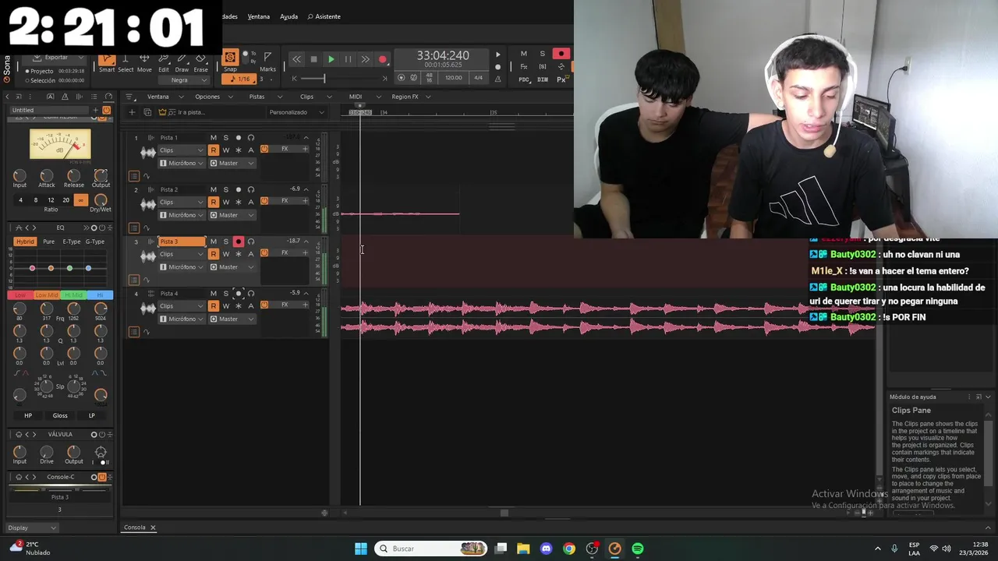
Task: Select E-Type EQ mode
Action: click(71, 242)
